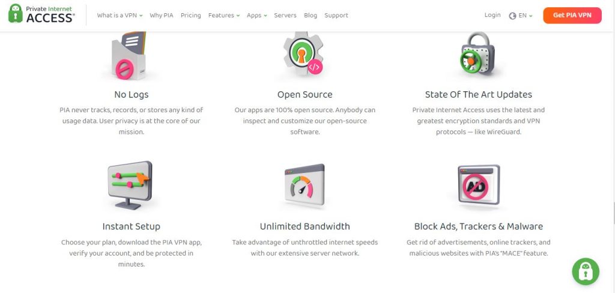
Task: Expand the What is a VPN dropdown
Action: 120,16
